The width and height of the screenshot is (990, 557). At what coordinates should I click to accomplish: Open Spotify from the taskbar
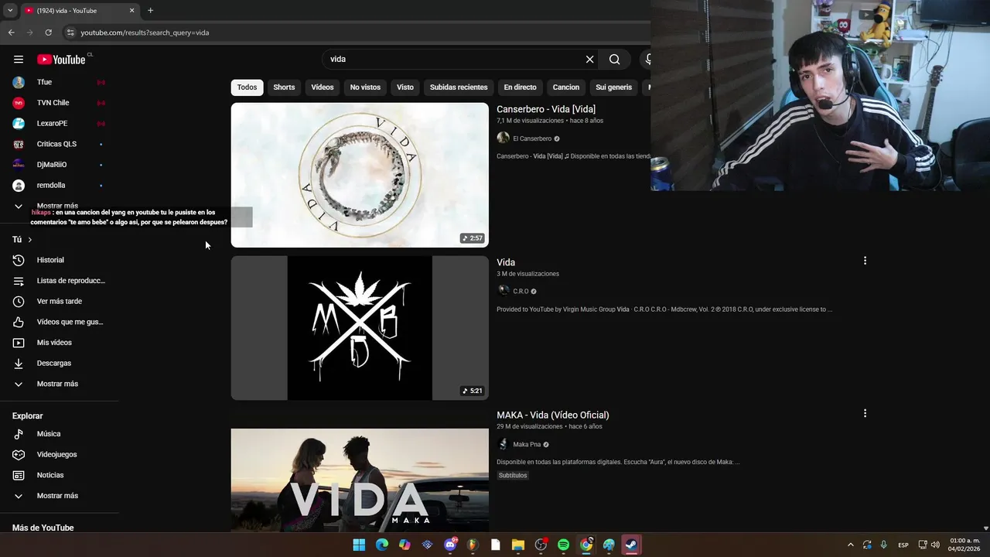click(563, 545)
